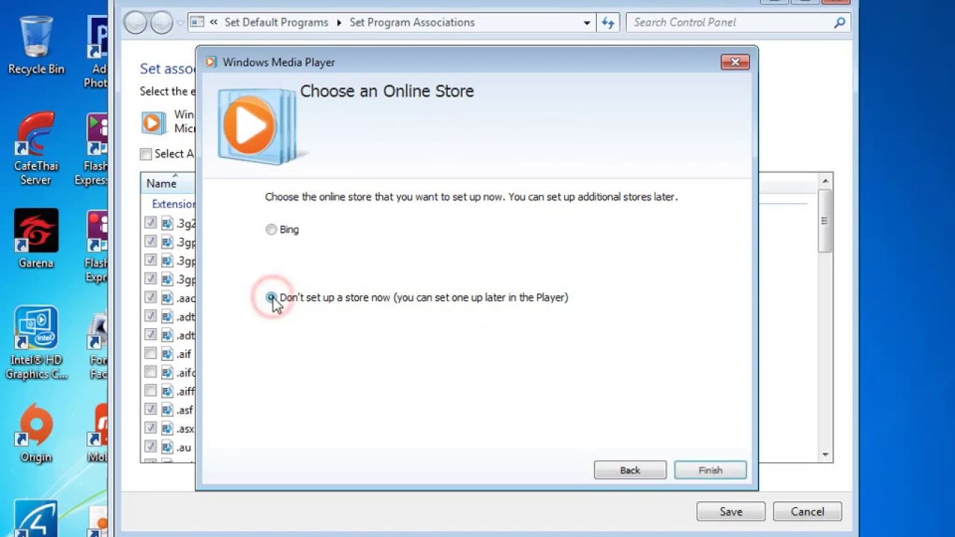Close the Windows Media Player dialog
The image size is (955, 537).
pyautogui.click(x=735, y=62)
